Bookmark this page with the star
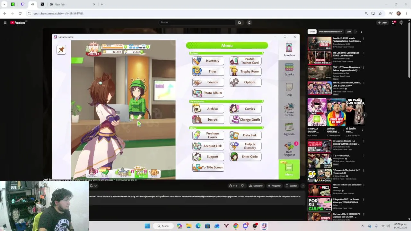411x231 pixels. pyautogui.click(x=380, y=13)
